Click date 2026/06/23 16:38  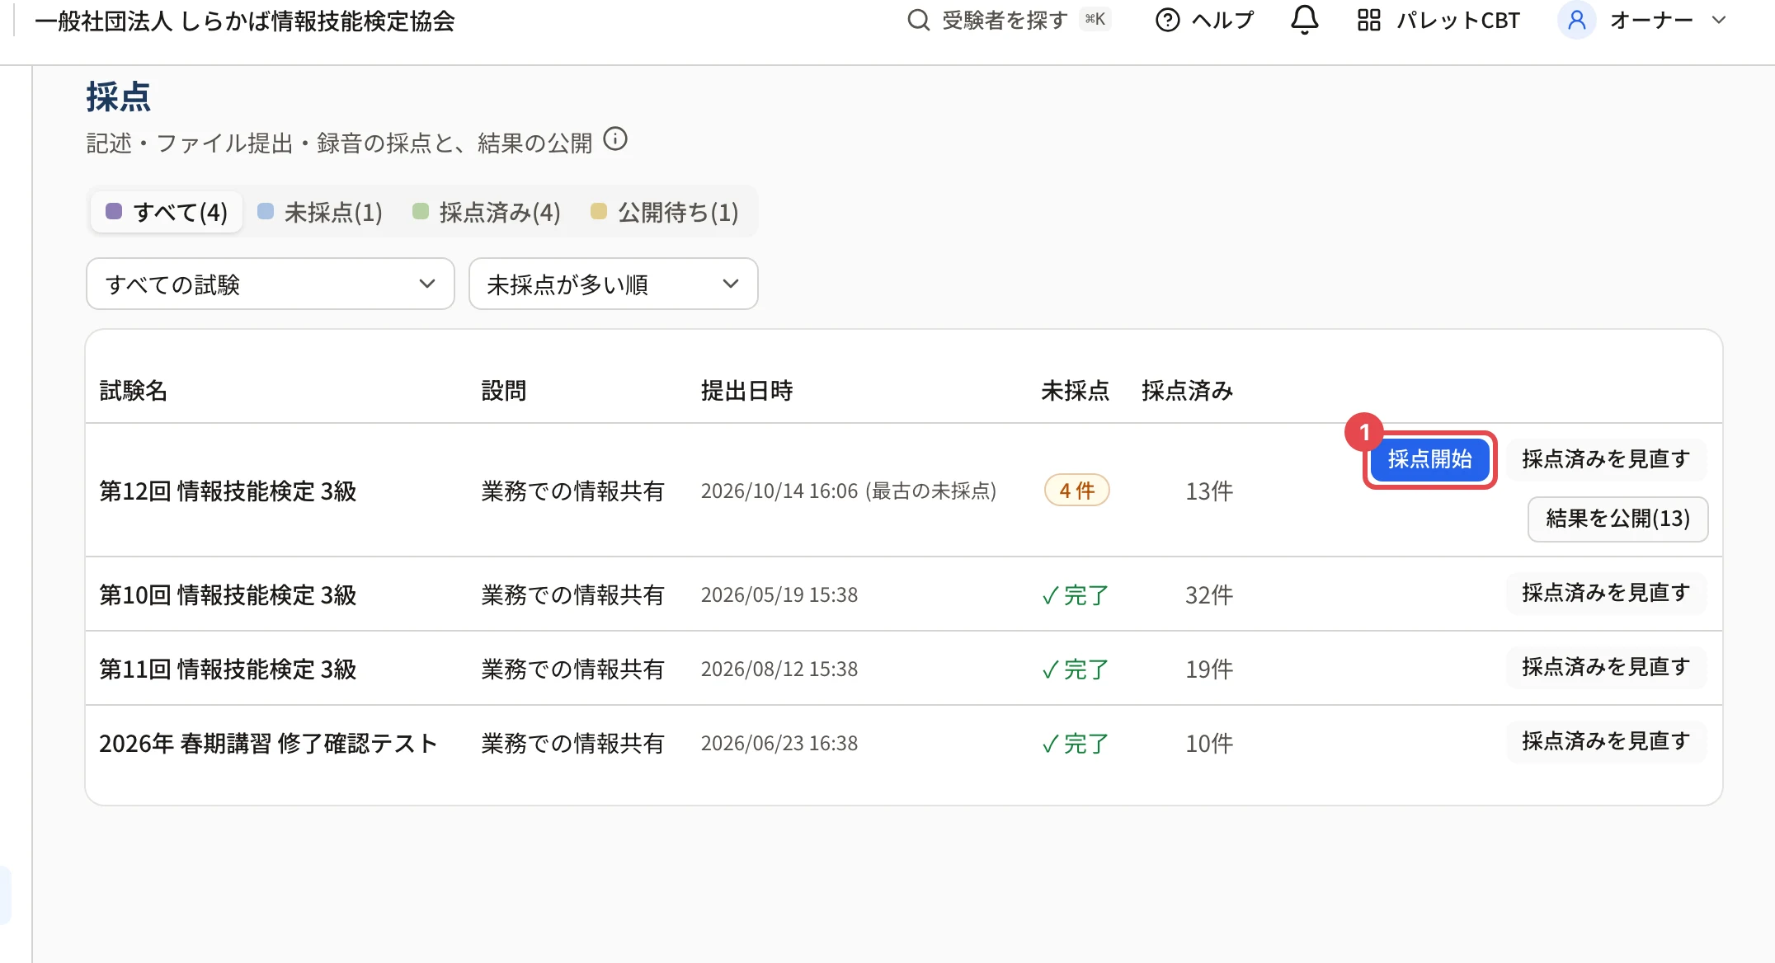pyautogui.click(x=779, y=744)
